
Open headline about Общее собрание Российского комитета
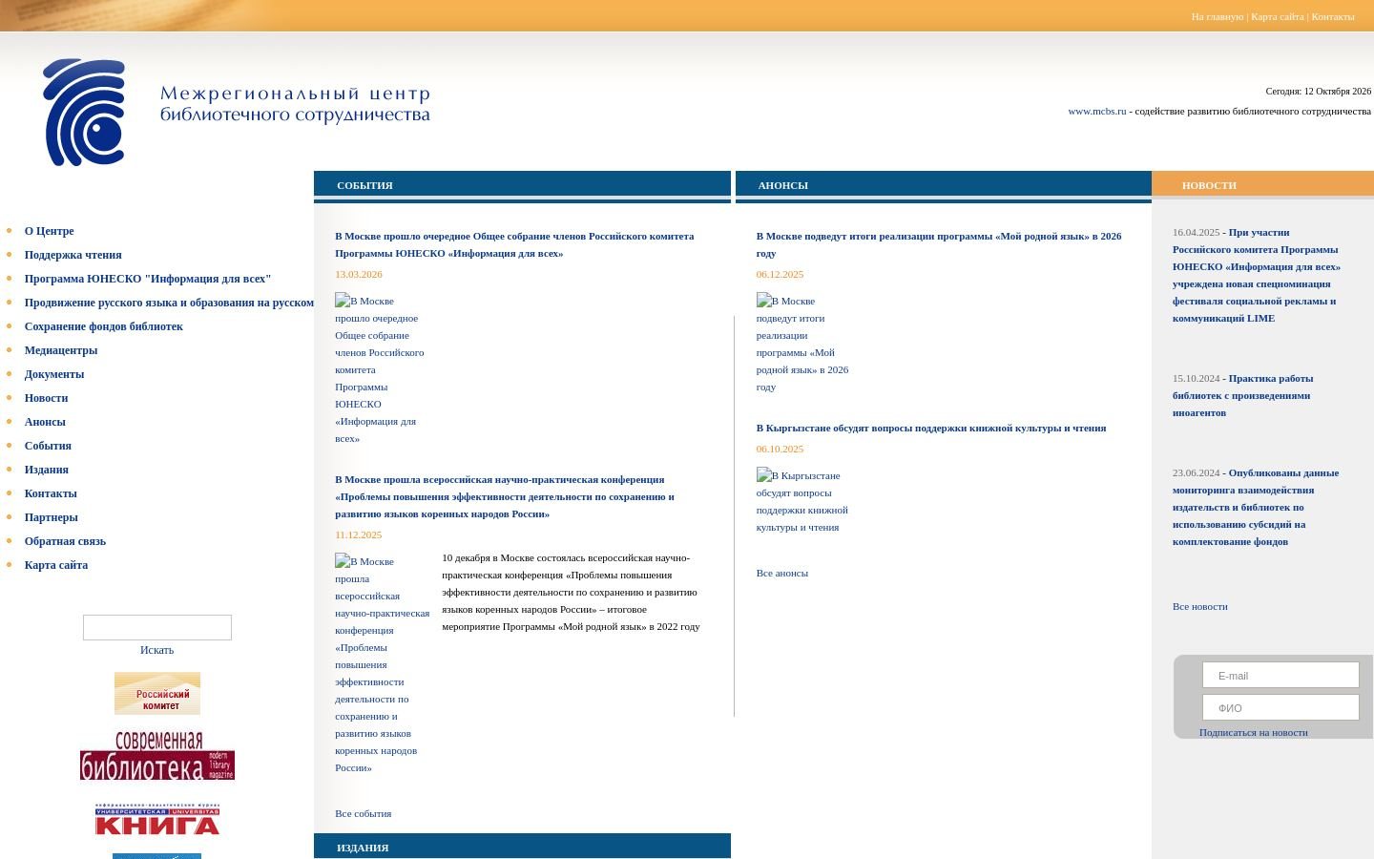click(514, 244)
